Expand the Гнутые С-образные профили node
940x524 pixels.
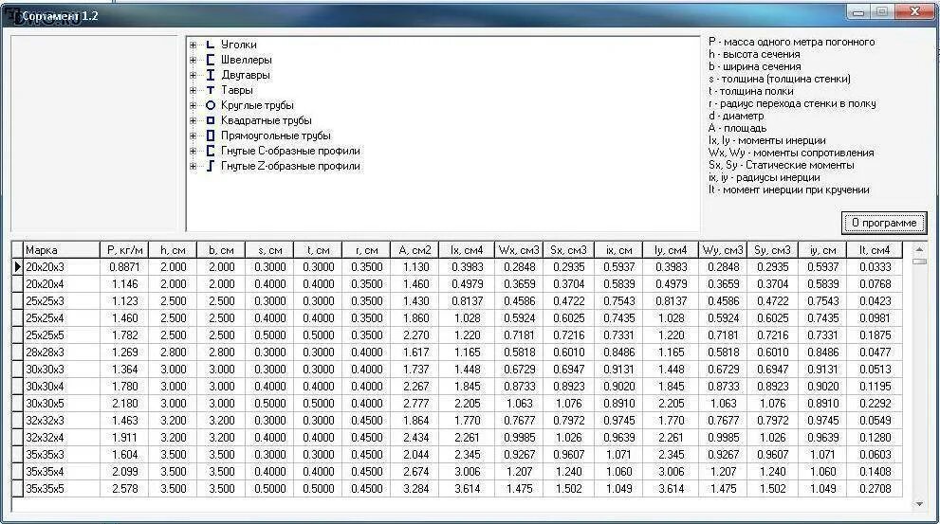point(194,151)
